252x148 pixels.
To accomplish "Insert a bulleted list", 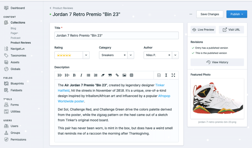I will click(88, 75).
